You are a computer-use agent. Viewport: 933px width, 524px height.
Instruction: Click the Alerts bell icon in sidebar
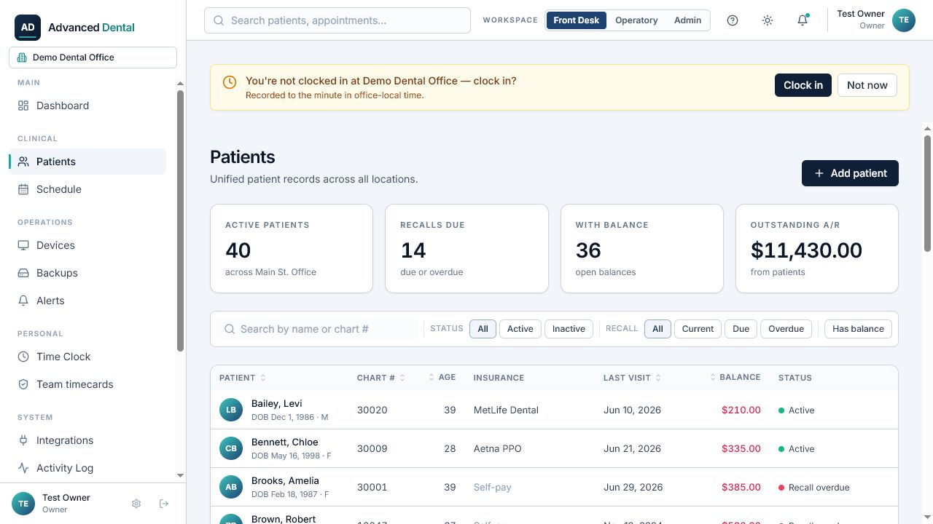click(x=23, y=301)
